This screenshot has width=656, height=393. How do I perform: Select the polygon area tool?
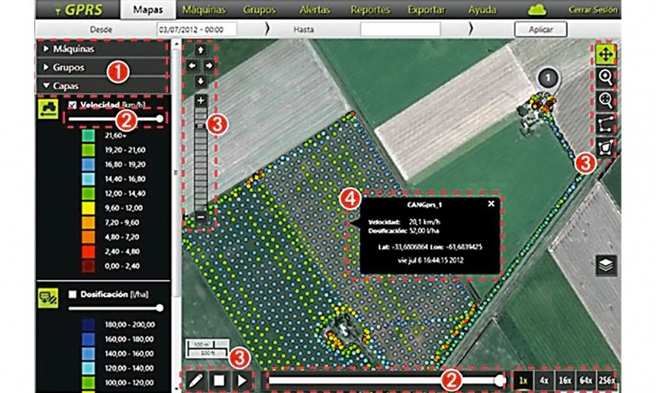coord(605,148)
